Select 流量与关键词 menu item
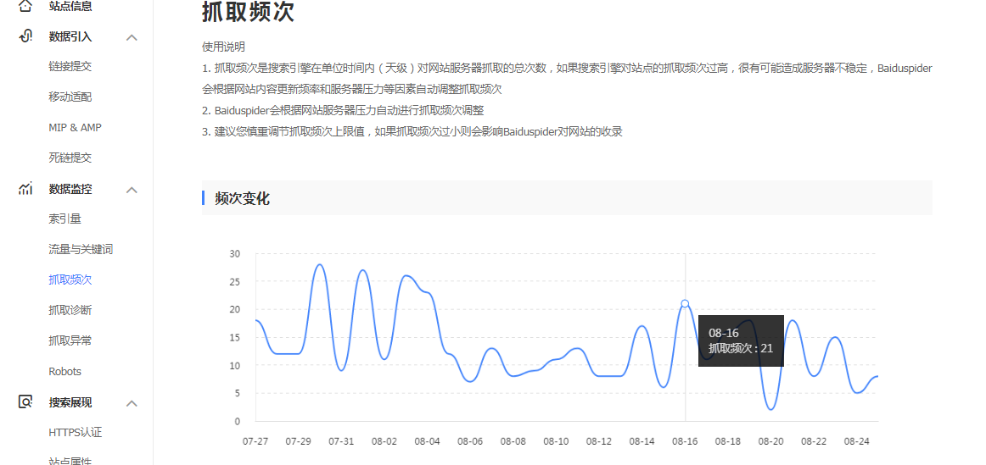Screen dimensions: 986x465 [x=81, y=249]
